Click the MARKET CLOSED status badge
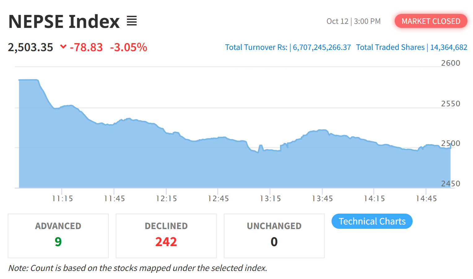The width and height of the screenshot is (473, 279). pyautogui.click(x=431, y=21)
